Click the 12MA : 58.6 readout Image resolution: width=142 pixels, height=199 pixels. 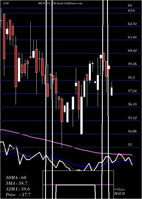(x=18, y=189)
